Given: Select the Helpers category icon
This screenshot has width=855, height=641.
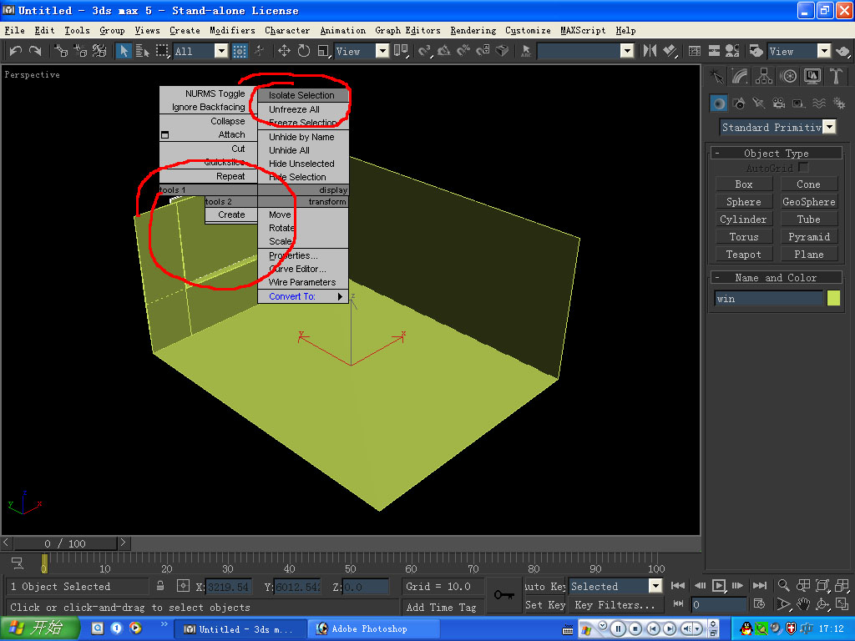Looking at the screenshot, I should [x=798, y=103].
